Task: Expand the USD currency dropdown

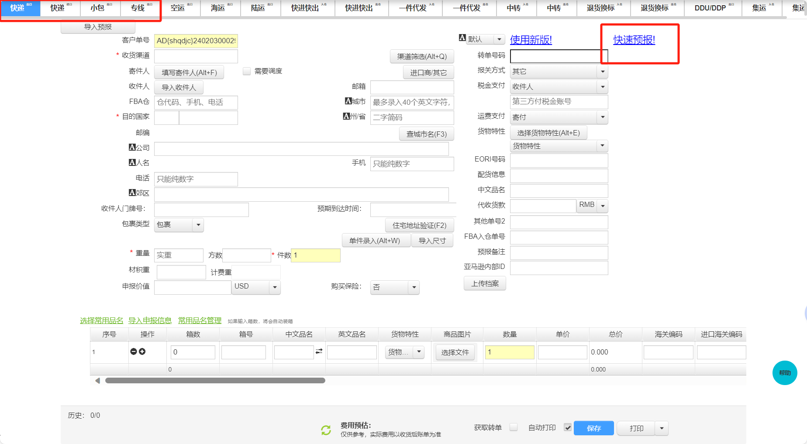Action: click(x=275, y=287)
